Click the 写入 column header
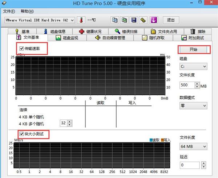 pyautogui.click(x=132, y=103)
